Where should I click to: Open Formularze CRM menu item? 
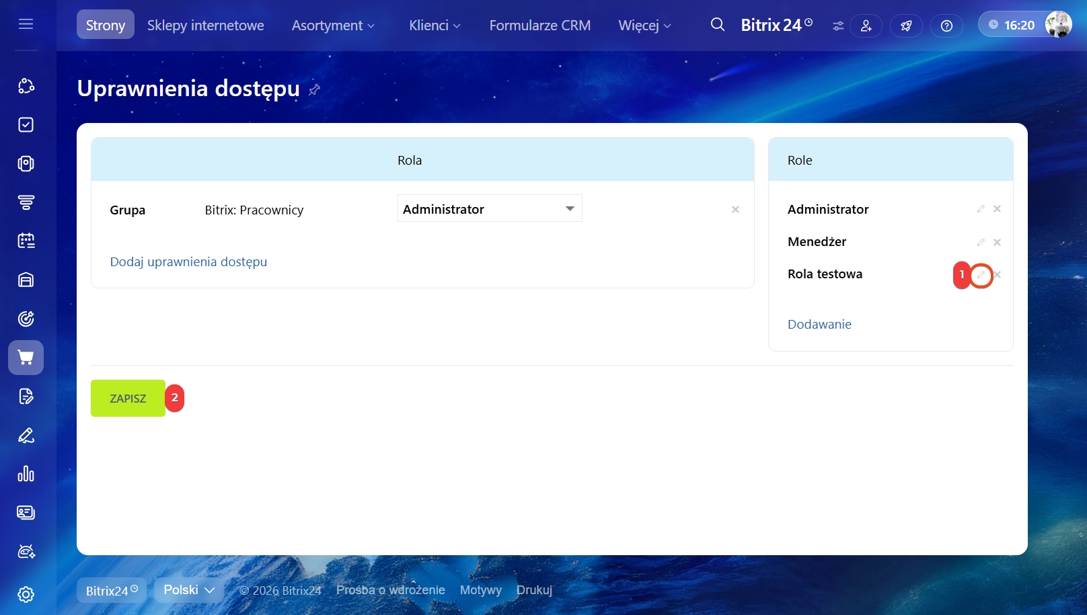(539, 26)
